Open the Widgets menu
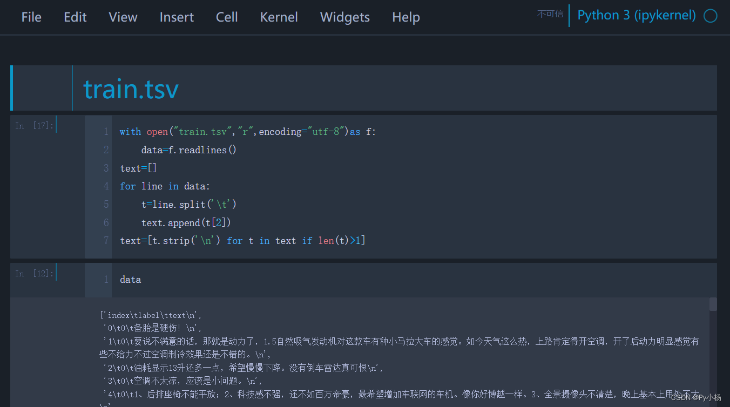The image size is (730, 407). coord(344,17)
